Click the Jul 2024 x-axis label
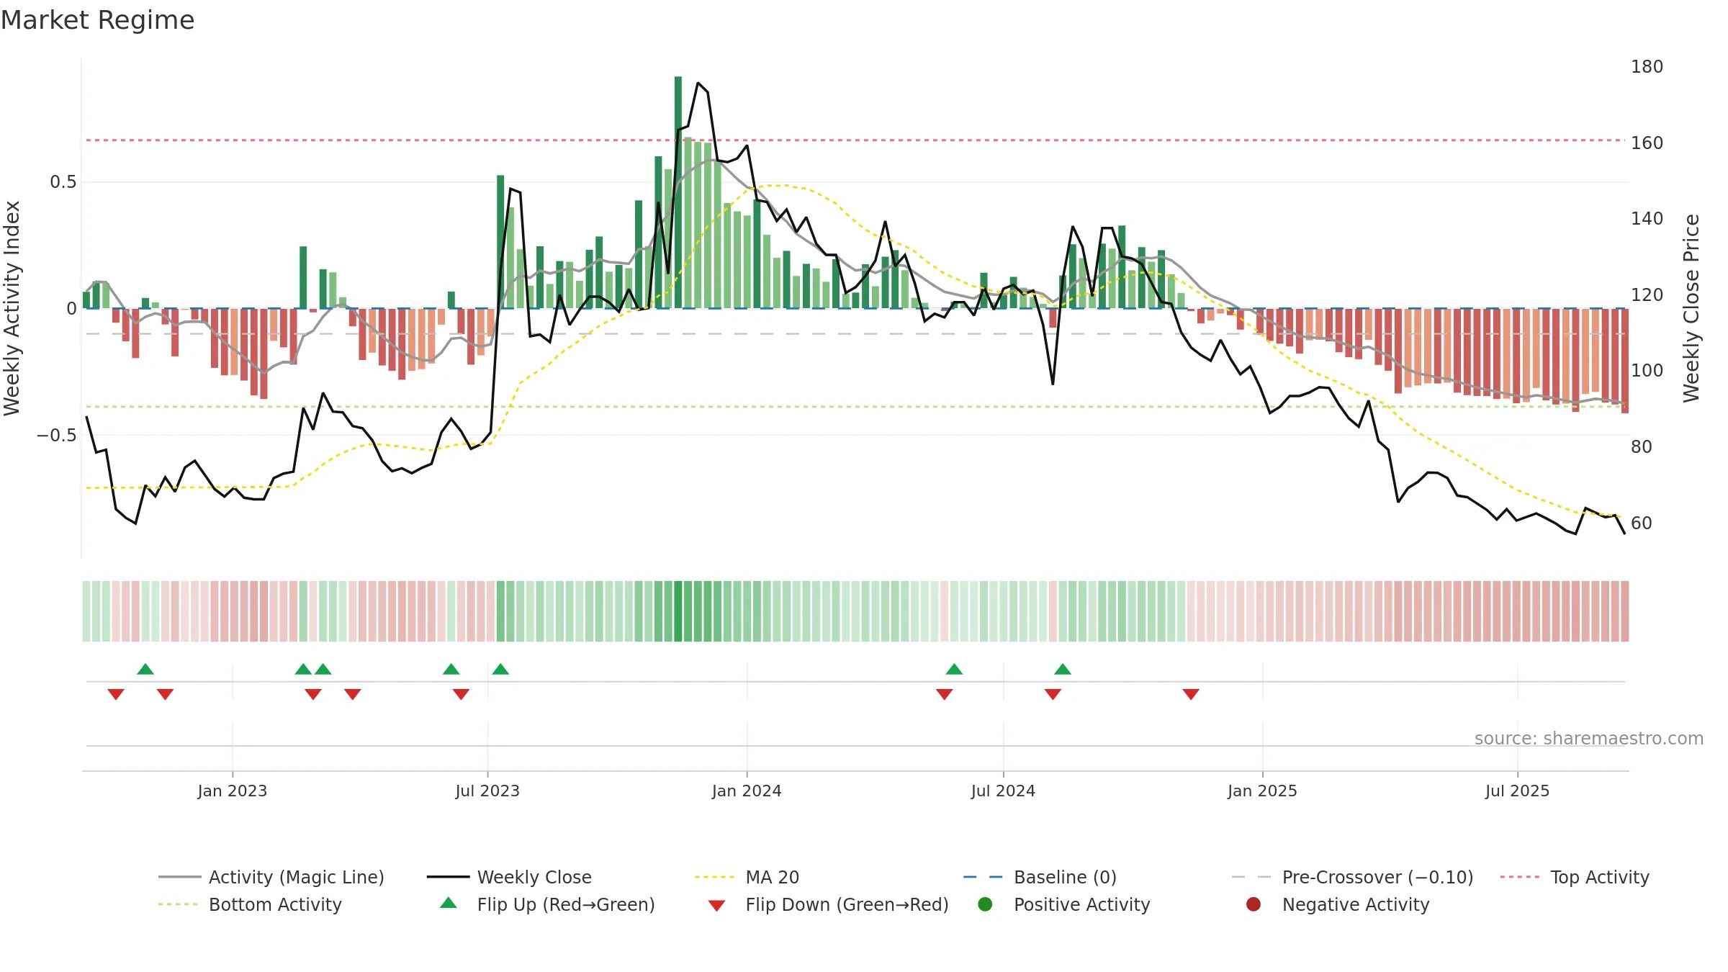Image resolution: width=1728 pixels, height=972 pixels. pos(1003,791)
